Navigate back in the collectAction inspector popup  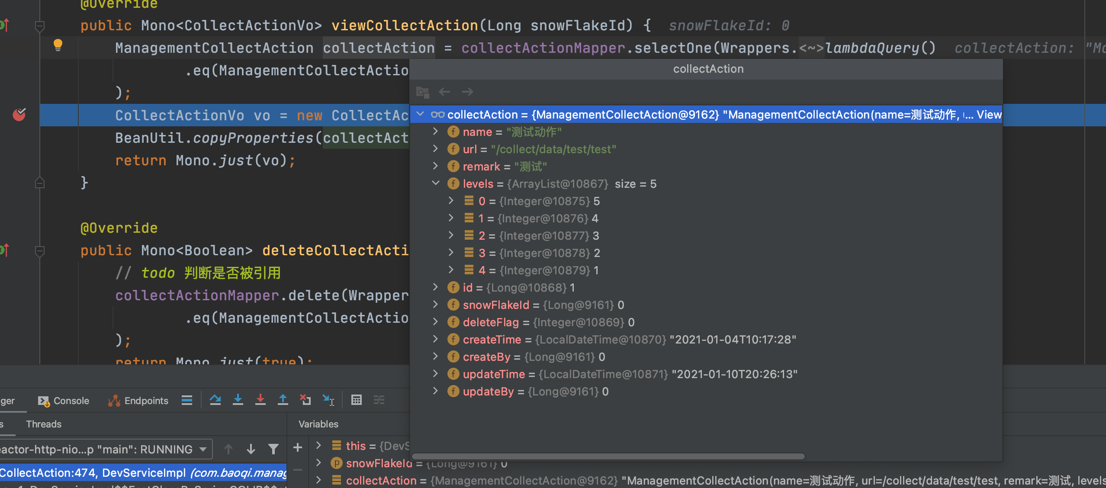coord(444,92)
